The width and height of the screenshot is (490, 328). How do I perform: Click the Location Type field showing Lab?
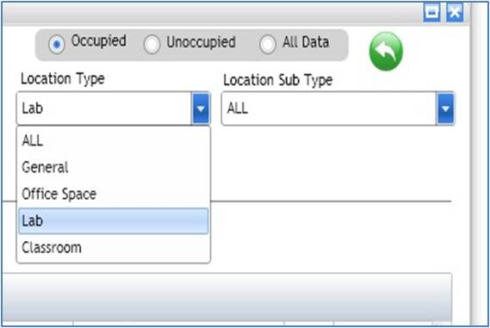point(104,108)
